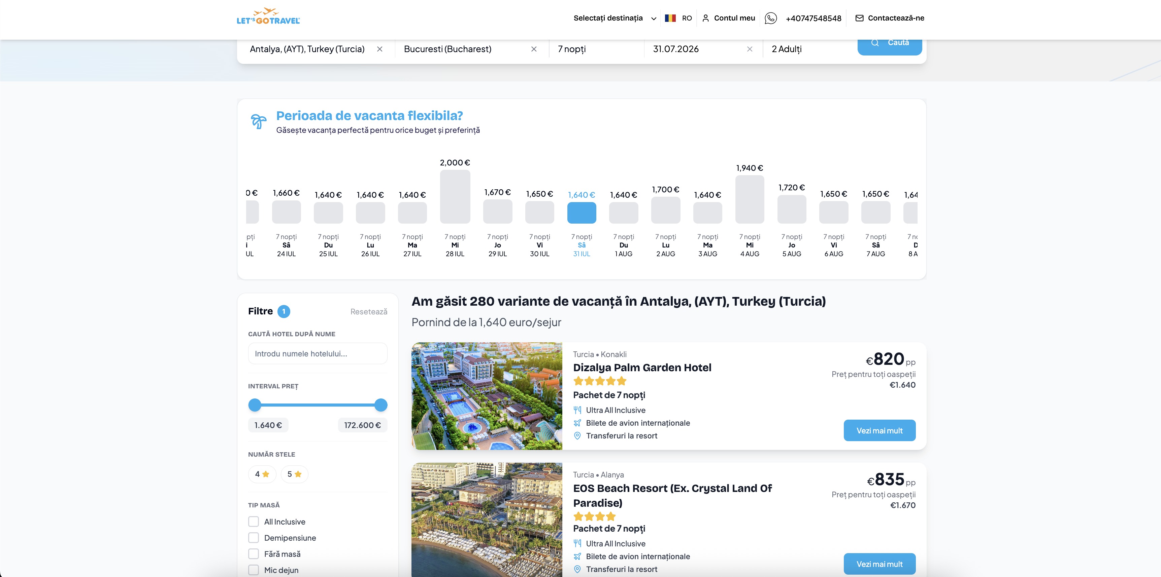
Task: Click the maximum price slider handle
Action: pyautogui.click(x=381, y=405)
